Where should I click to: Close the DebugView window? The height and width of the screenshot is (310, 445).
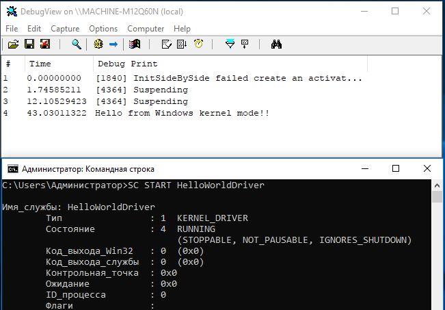point(427,12)
